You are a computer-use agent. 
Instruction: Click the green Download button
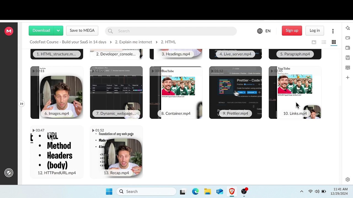[41, 31]
